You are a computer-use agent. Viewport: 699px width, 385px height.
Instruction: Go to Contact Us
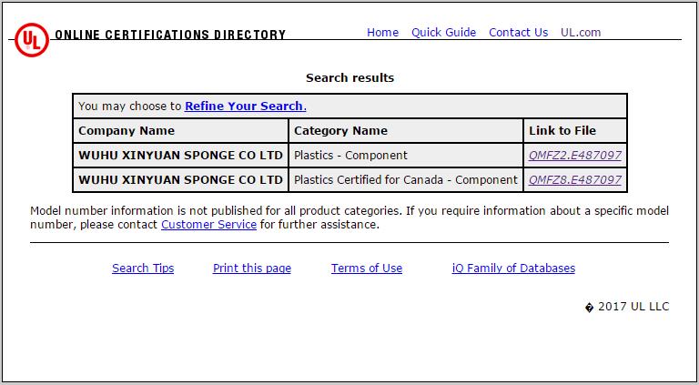click(518, 33)
